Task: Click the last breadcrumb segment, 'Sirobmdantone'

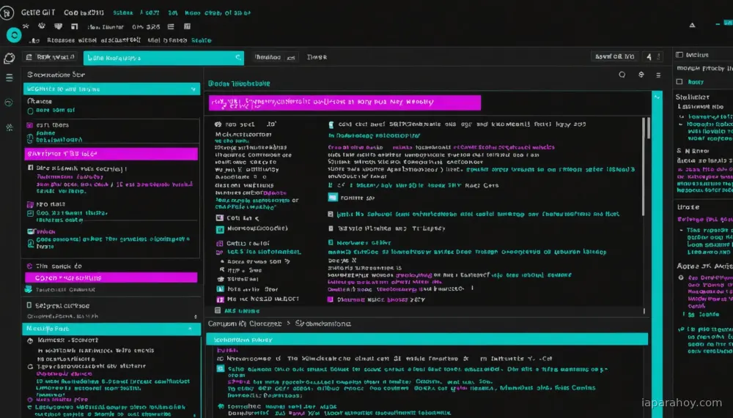Action: coord(323,323)
